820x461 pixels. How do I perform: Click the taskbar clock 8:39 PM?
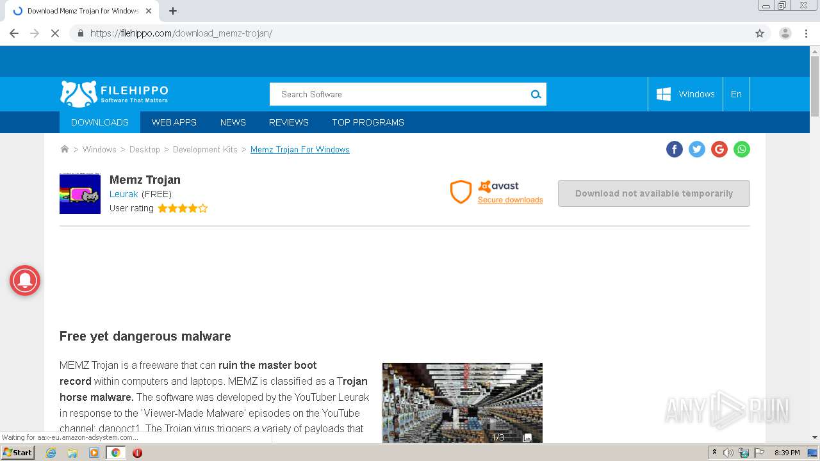tap(787, 453)
